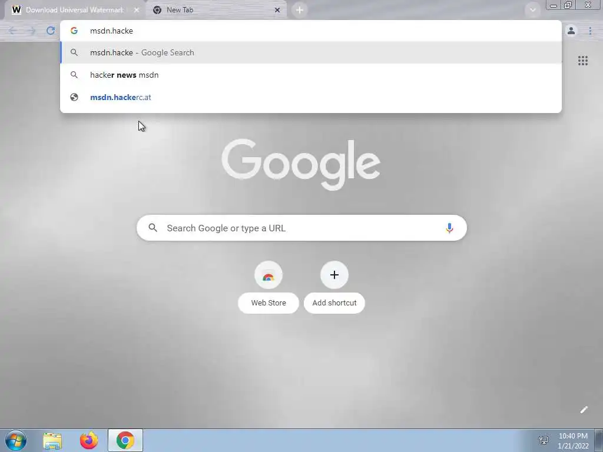Open File Explorer from the taskbar
The width and height of the screenshot is (603, 452).
52,440
